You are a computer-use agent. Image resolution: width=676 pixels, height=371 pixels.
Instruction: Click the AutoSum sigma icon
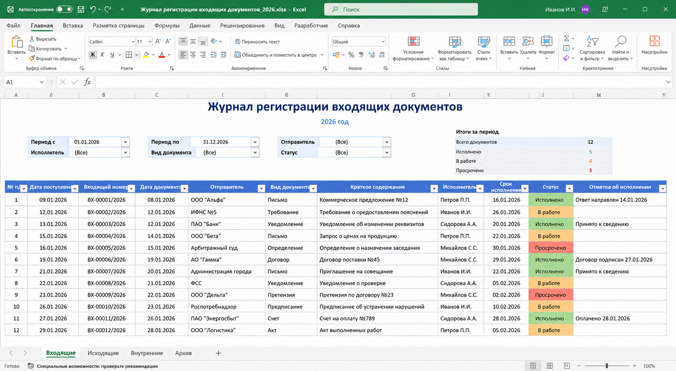[567, 39]
